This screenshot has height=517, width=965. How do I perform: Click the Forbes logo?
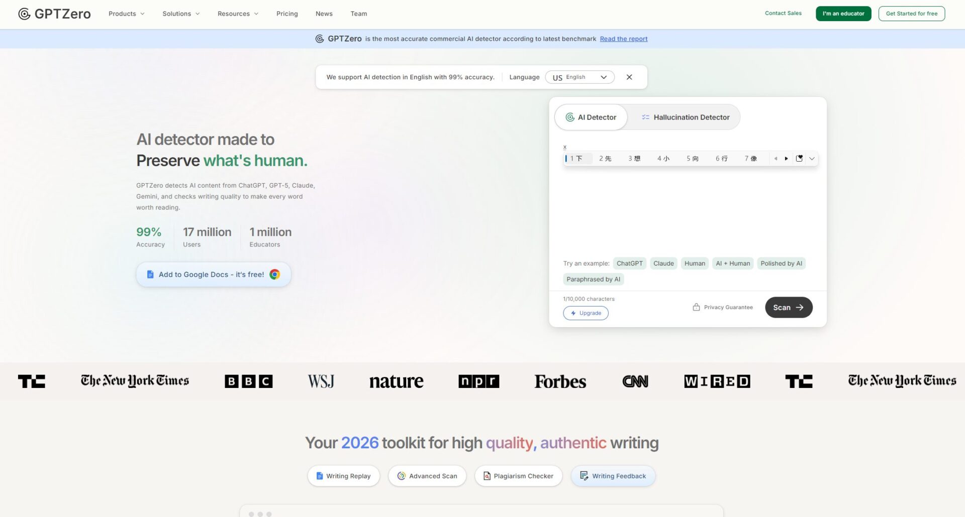click(560, 381)
